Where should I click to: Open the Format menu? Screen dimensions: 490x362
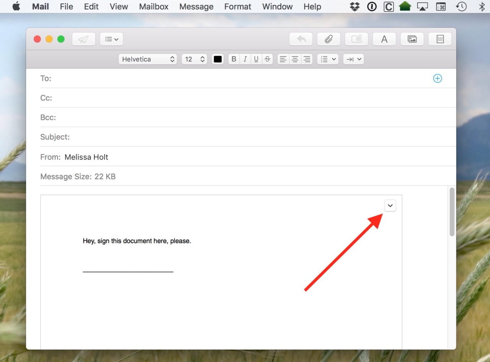click(x=238, y=7)
